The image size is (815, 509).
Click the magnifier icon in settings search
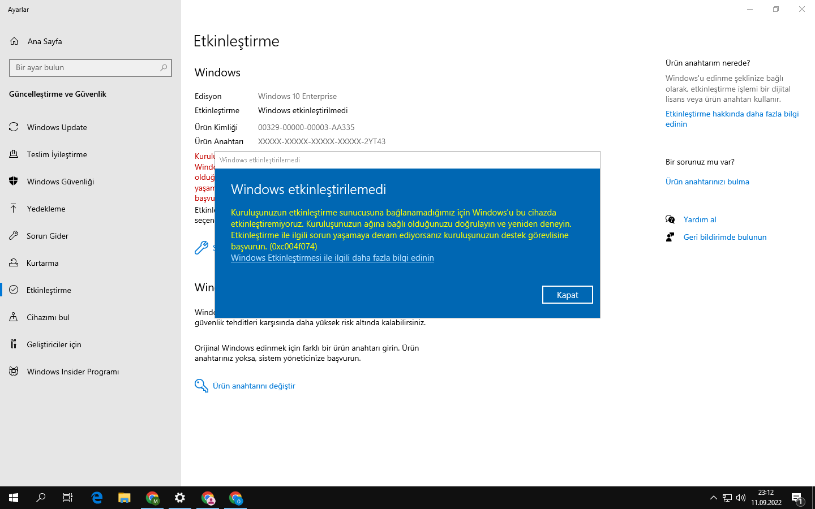(164, 67)
